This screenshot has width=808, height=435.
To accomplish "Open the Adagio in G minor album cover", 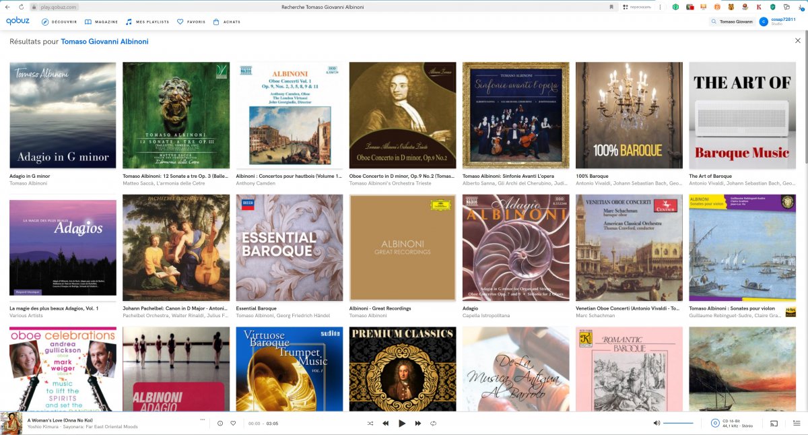I will (x=63, y=115).
